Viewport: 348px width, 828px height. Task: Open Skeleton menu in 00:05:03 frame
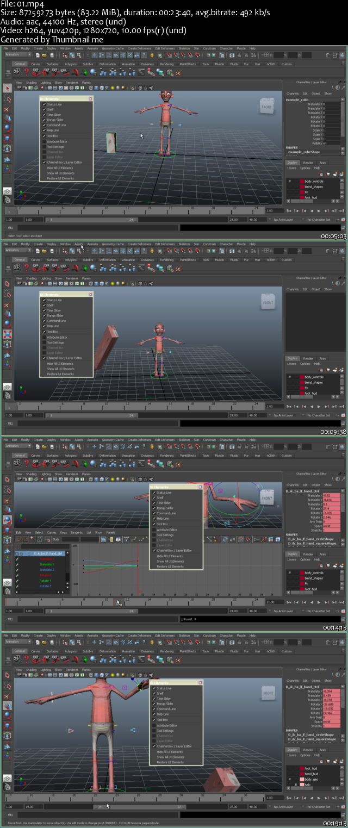(184, 48)
